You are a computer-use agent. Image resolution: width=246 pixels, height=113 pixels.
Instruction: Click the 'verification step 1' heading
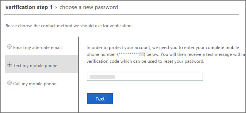pos(29,7)
